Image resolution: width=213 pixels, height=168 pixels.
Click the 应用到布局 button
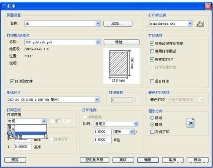[x=94, y=160]
